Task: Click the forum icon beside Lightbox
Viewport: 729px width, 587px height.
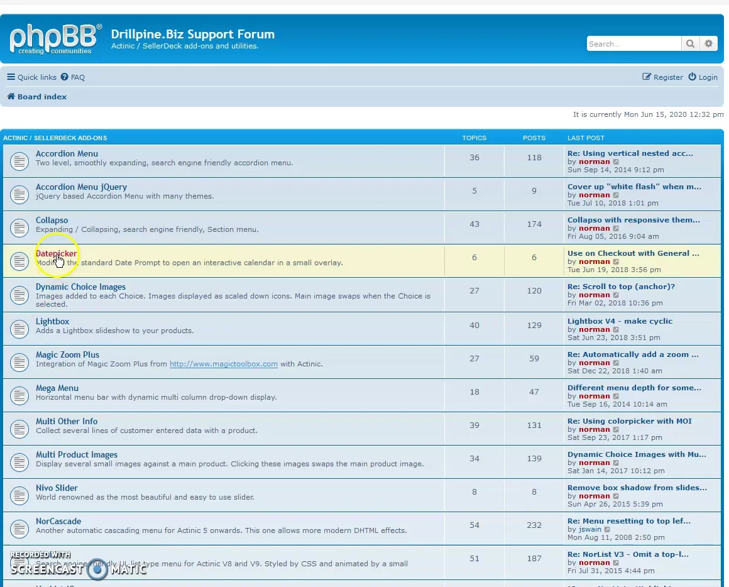Action: pos(19,329)
